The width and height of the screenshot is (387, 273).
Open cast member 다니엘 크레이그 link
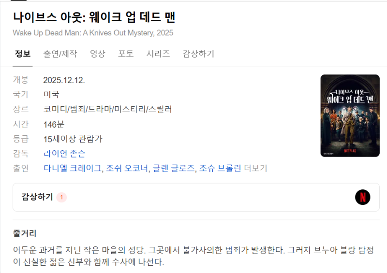pos(73,168)
